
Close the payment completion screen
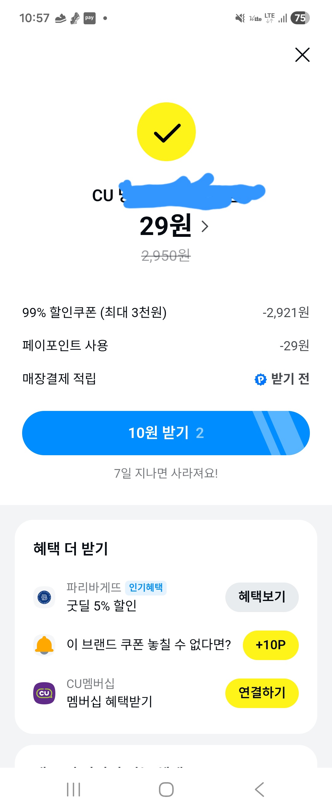coord(302,55)
